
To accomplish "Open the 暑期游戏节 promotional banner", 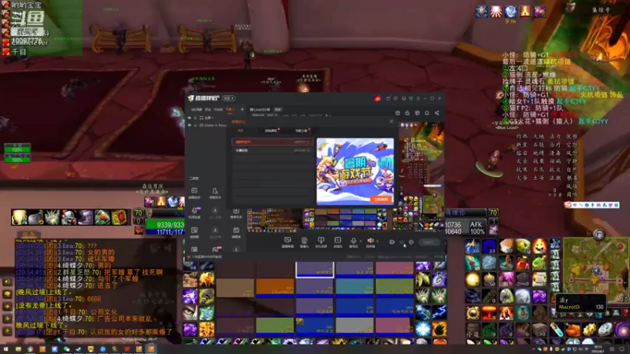I will (355, 171).
